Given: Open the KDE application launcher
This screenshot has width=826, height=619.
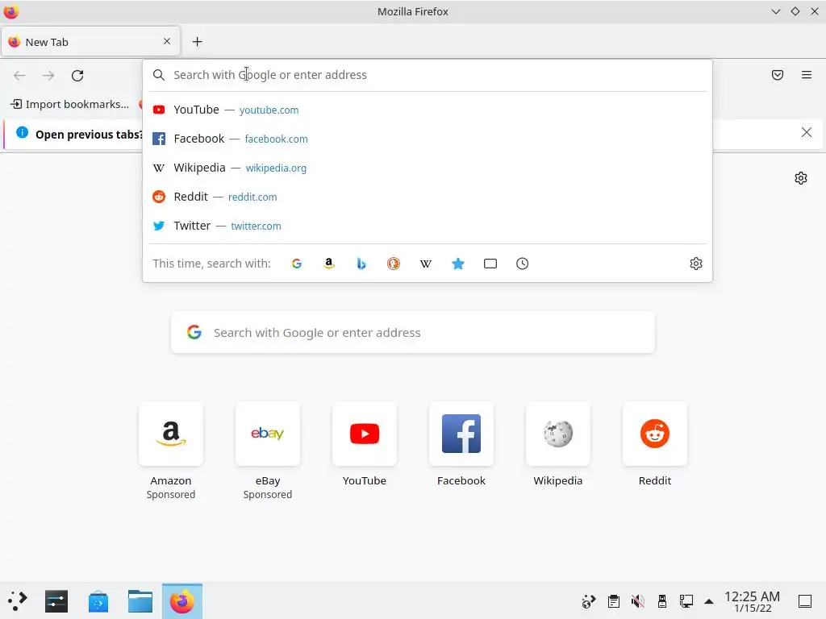Looking at the screenshot, I should click(x=18, y=601).
